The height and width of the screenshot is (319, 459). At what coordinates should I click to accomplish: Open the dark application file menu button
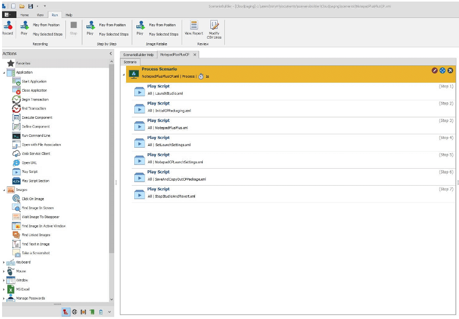[9, 14]
